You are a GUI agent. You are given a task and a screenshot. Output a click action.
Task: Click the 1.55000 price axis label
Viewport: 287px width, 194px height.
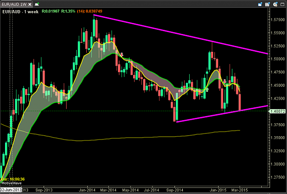coord(278,33)
